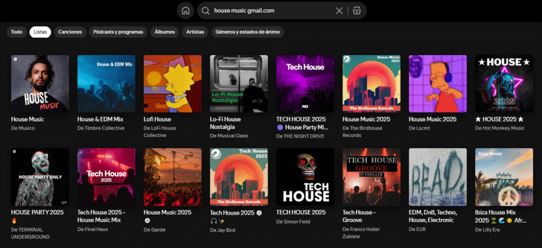Screen dimensions: 542x248
Task: Open Géneros y estados de ánimo filter
Action: (x=248, y=32)
